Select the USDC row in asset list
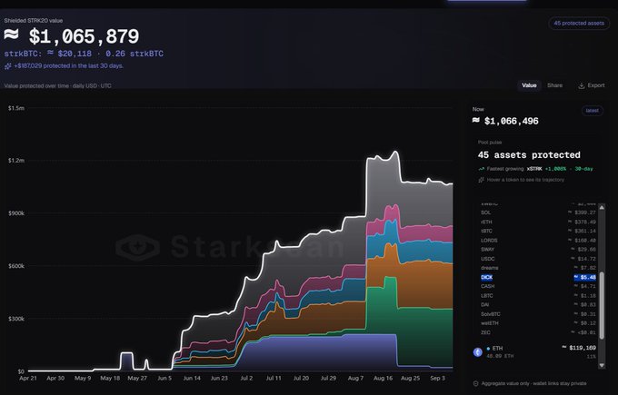The height and width of the screenshot is (395, 618). pos(538,259)
